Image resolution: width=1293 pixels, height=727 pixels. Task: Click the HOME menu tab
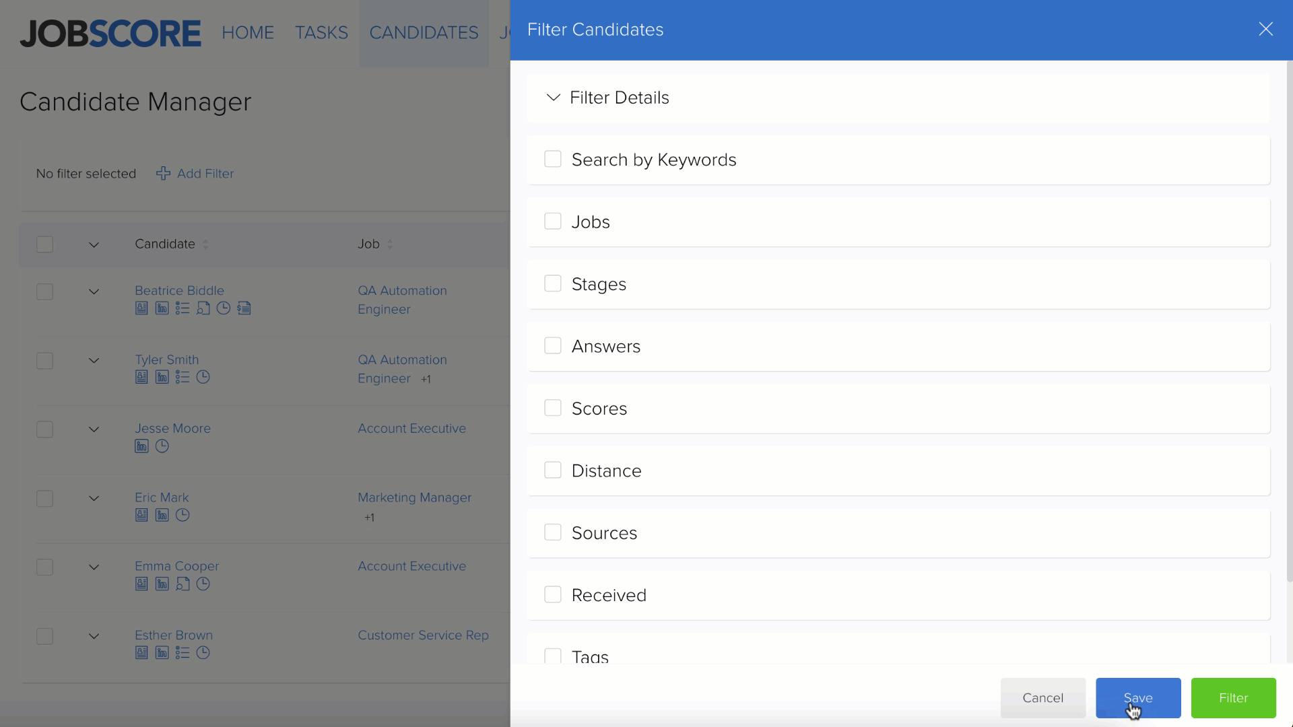click(248, 33)
